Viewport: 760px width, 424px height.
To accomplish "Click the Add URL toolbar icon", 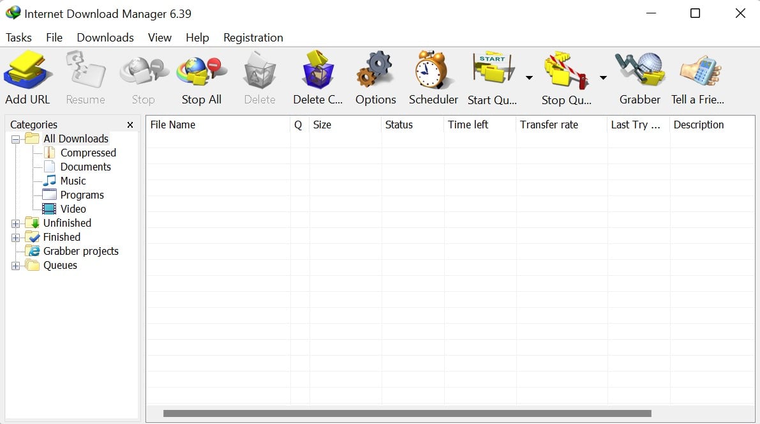I will [27, 71].
